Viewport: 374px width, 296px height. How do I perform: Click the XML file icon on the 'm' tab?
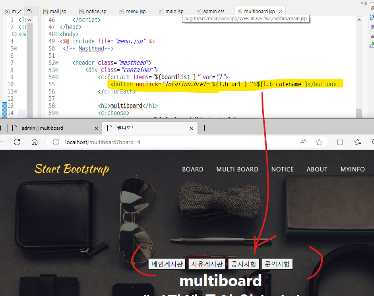[8, 12]
